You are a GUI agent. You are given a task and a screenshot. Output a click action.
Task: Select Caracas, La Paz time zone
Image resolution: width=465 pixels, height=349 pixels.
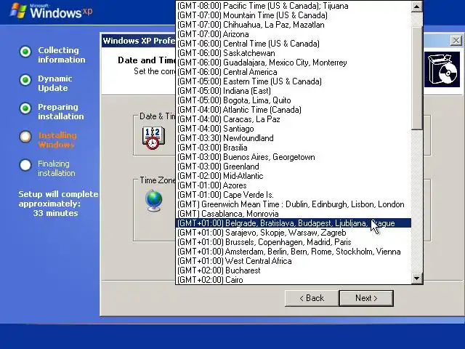coord(294,119)
